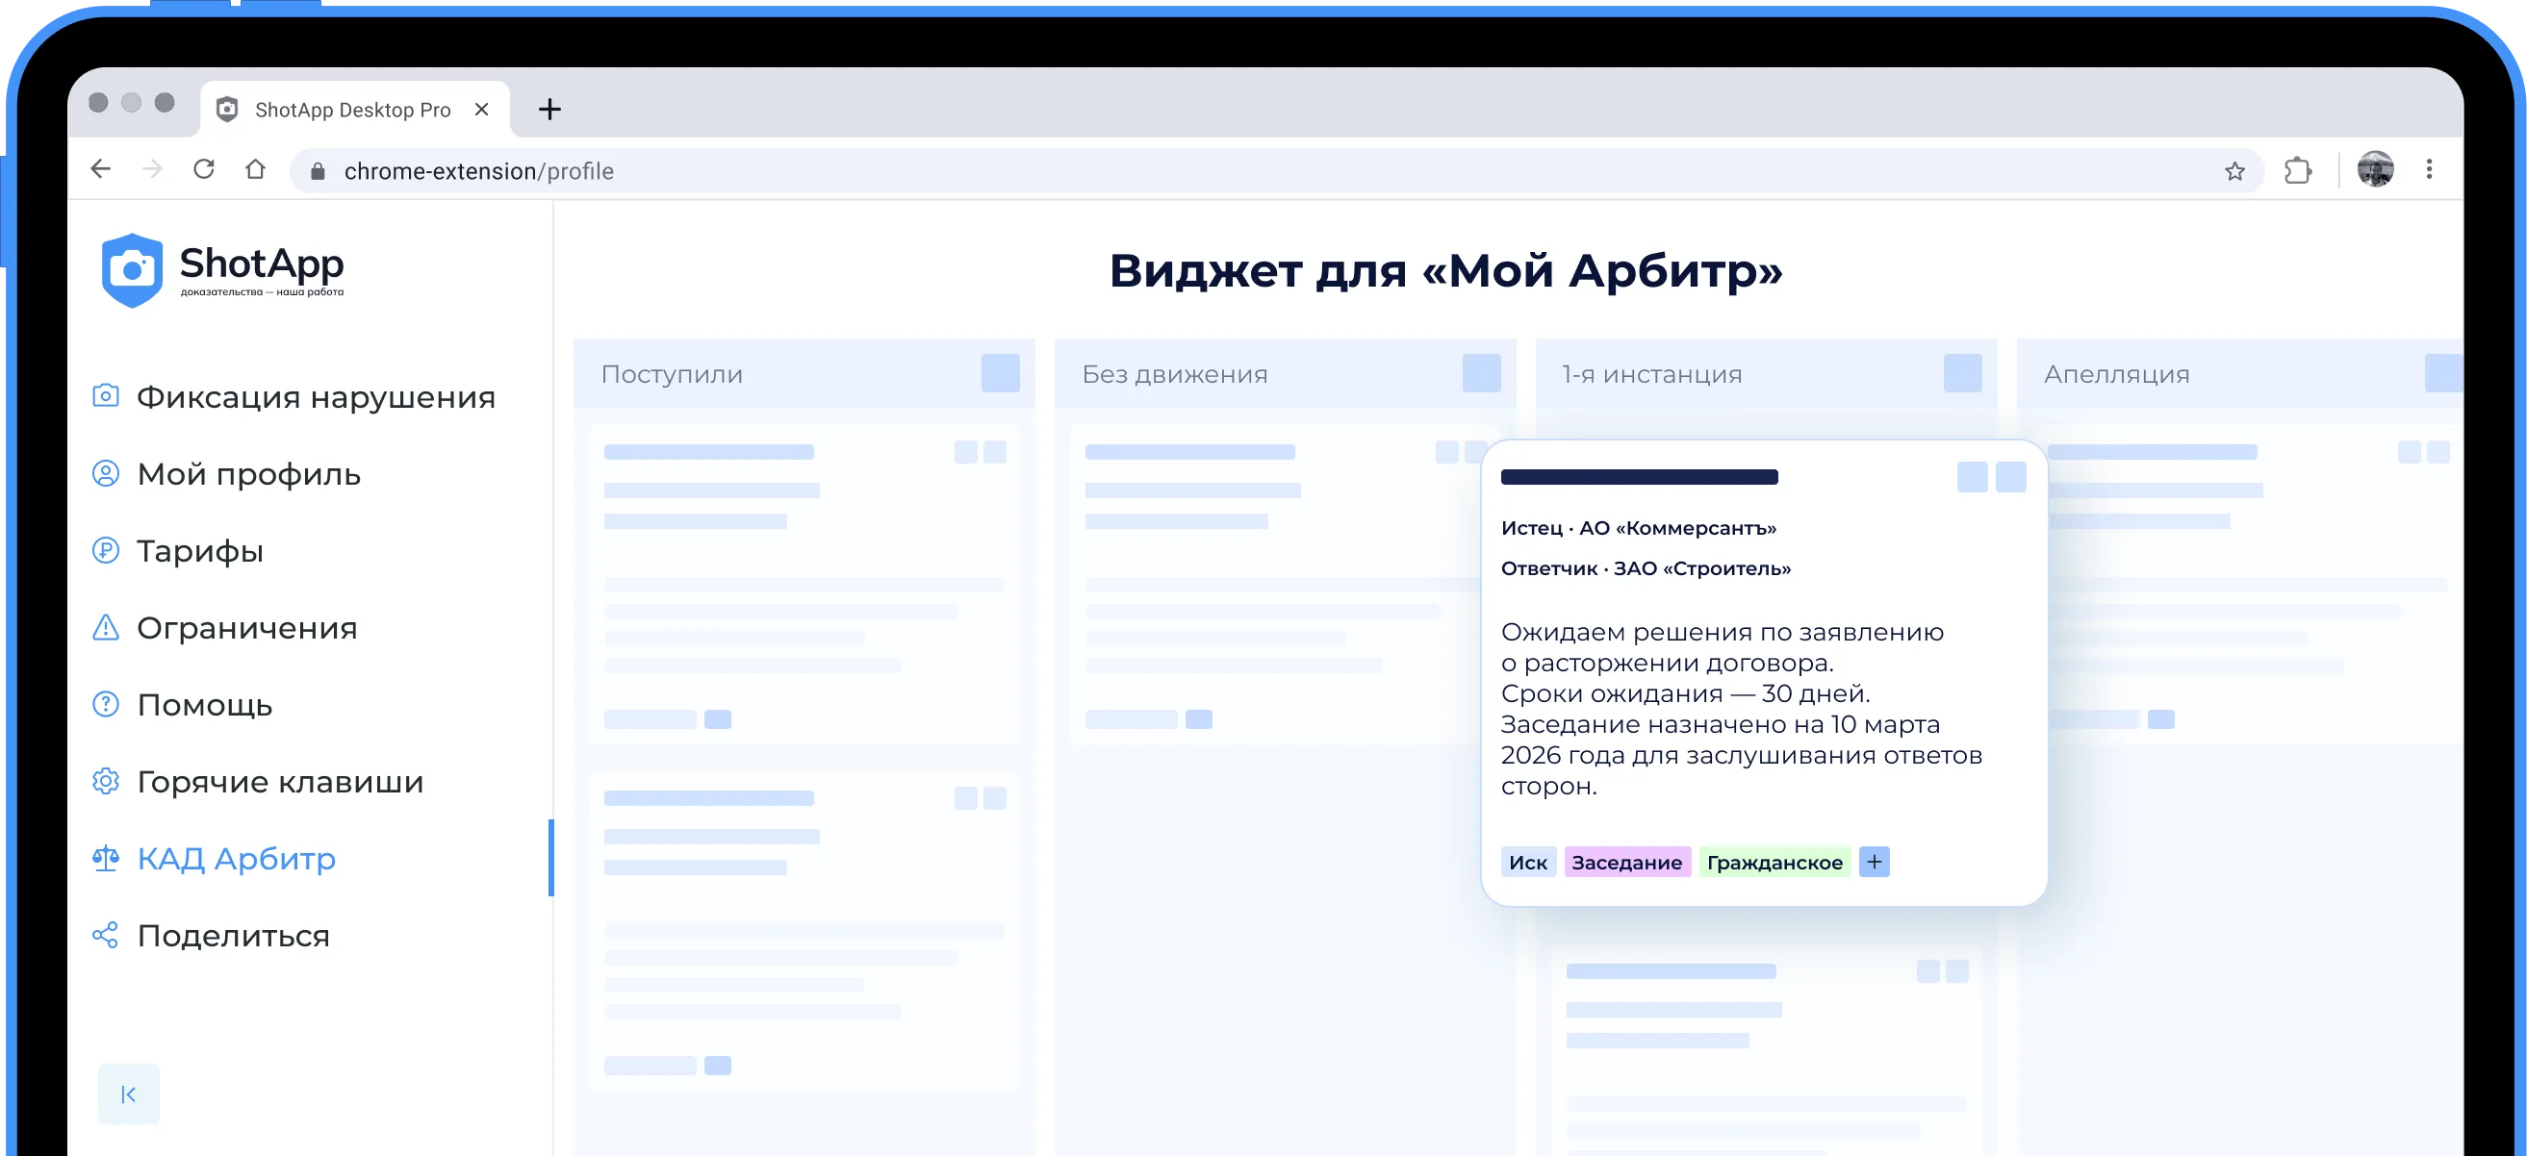Click the question mark icon beside Помощь
The height and width of the screenshot is (1156, 2527).
coord(105,704)
